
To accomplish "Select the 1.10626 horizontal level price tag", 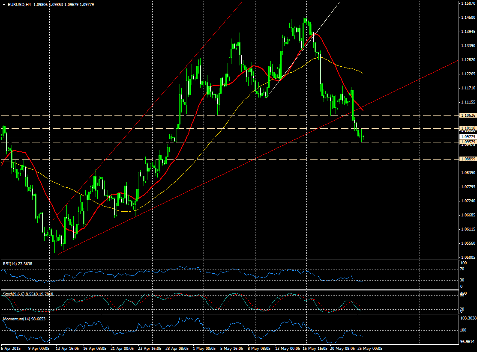I will pyautogui.click(x=467, y=115).
